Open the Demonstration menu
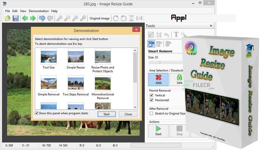 coord(39,11)
